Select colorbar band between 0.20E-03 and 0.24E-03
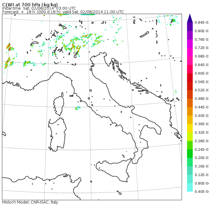Image resolution: width=209 pixels, height=206 pixels. click(x=190, y=154)
